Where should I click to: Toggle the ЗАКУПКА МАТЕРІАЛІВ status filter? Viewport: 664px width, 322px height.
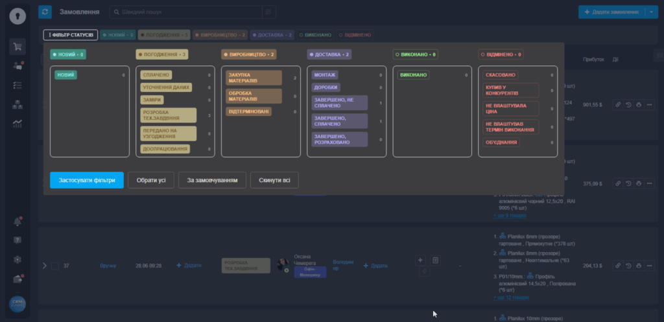254,78
